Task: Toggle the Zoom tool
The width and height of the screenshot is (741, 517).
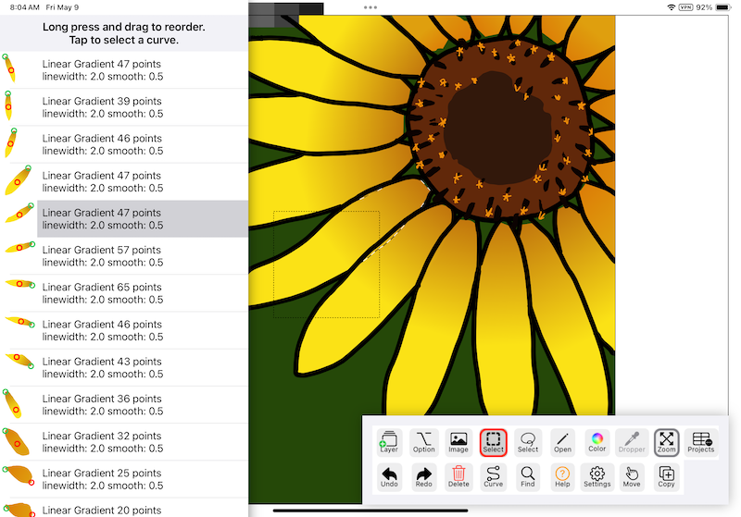Action: (x=666, y=442)
